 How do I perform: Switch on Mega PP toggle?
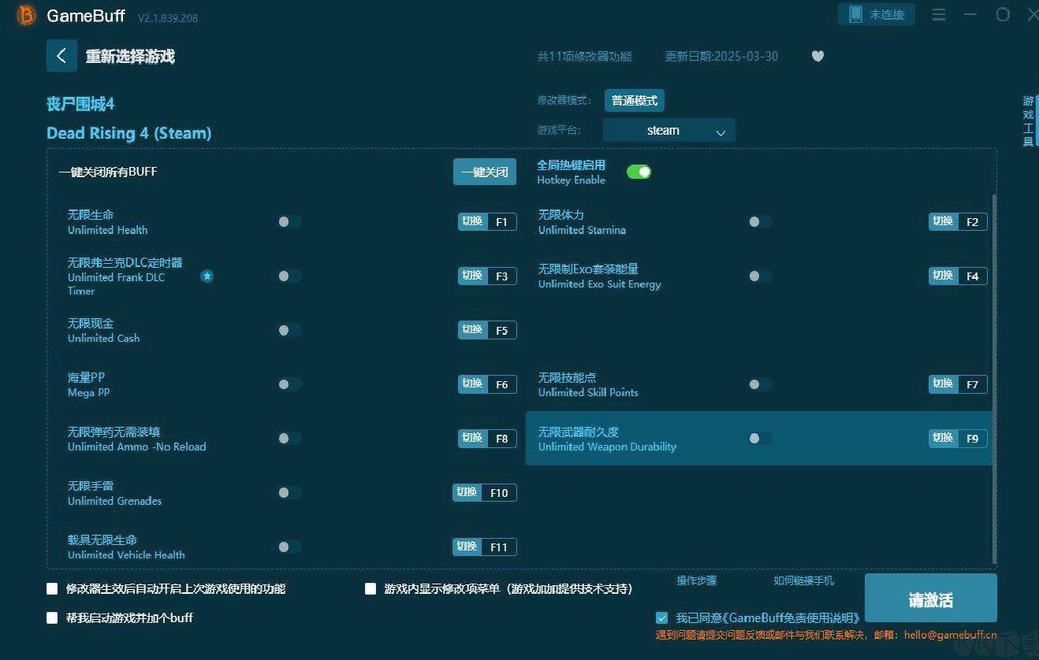289,384
